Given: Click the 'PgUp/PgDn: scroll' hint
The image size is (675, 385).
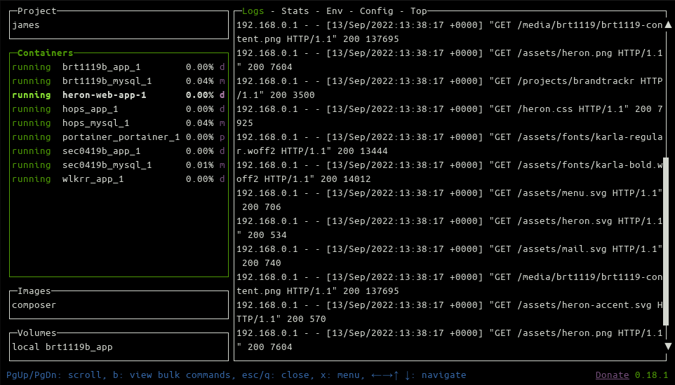Looking at the screenshot, I should tap(54, 375).
